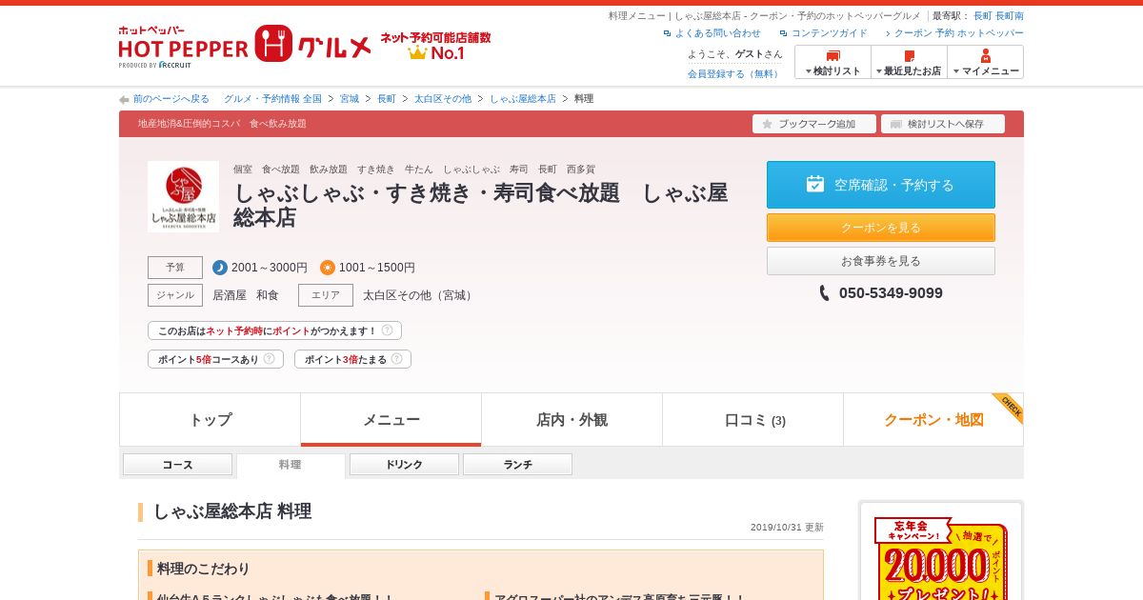Select the 料理 sub-tab
This screenshot has width=1143, height=600.
pos(291,465)
